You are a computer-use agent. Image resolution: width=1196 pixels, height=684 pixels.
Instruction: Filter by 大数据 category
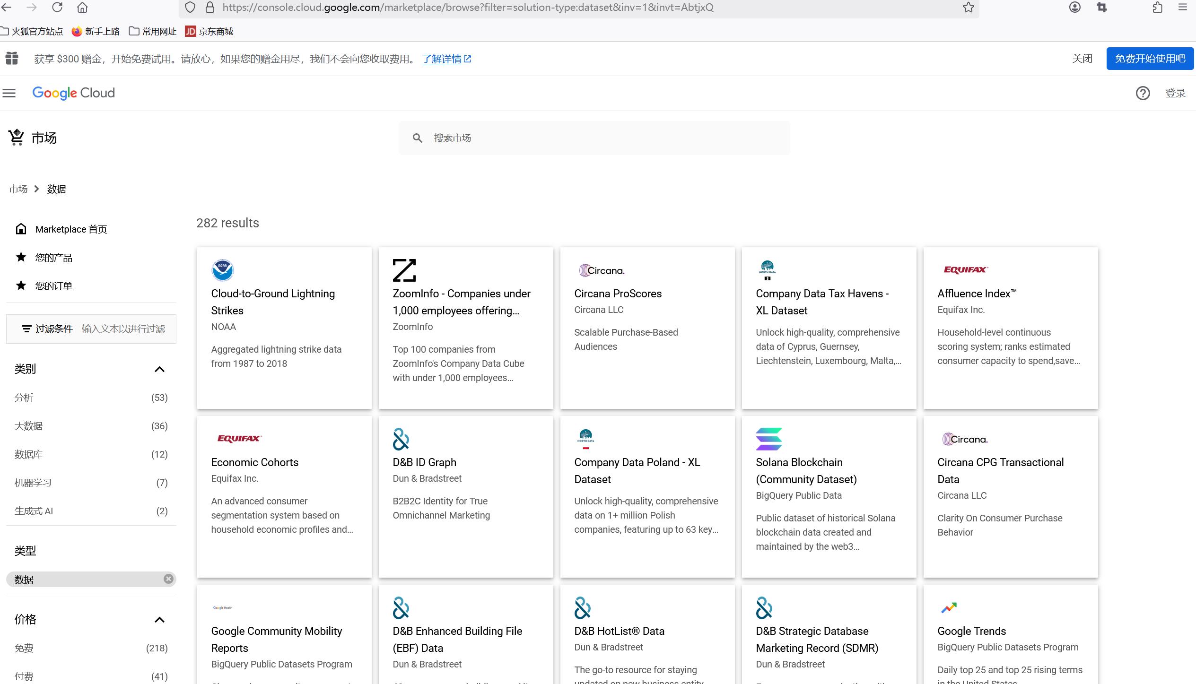click(x=91, y=426)
